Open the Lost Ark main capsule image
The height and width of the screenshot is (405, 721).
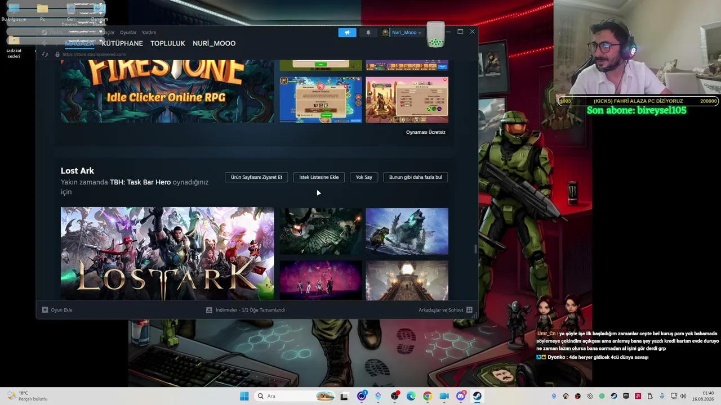(x=167, y=254)
